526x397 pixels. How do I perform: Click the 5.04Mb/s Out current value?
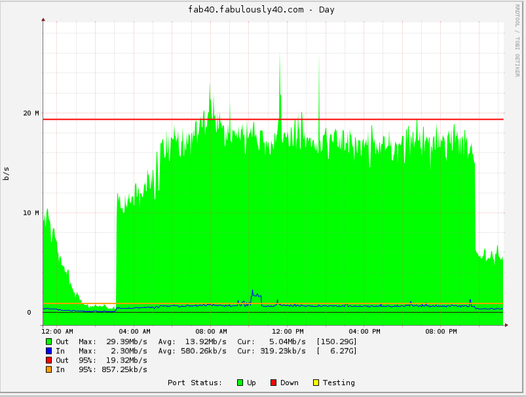point(288,341)
